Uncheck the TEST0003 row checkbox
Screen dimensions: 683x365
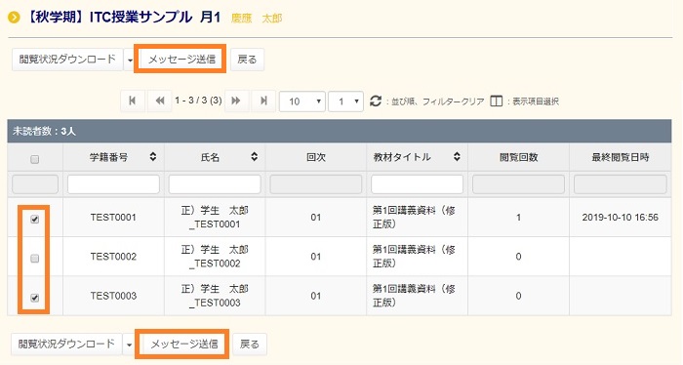tap(35, 298)
